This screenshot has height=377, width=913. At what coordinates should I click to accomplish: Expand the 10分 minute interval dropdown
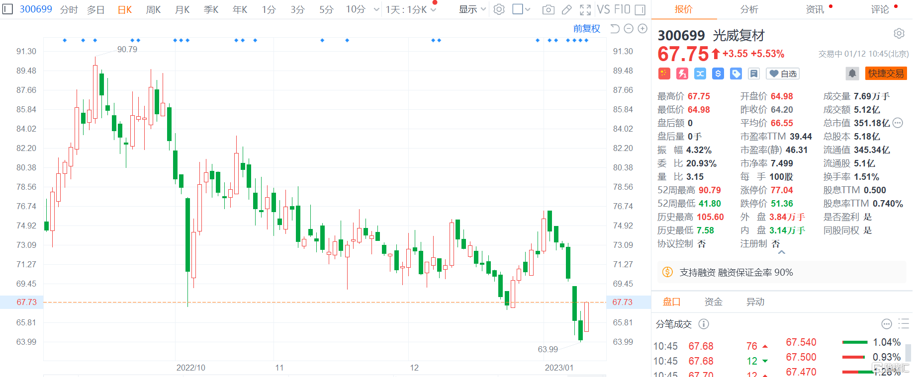click(376, 9)
